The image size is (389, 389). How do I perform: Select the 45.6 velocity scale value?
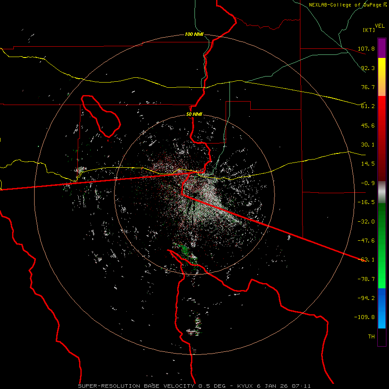tap(368, 125)
